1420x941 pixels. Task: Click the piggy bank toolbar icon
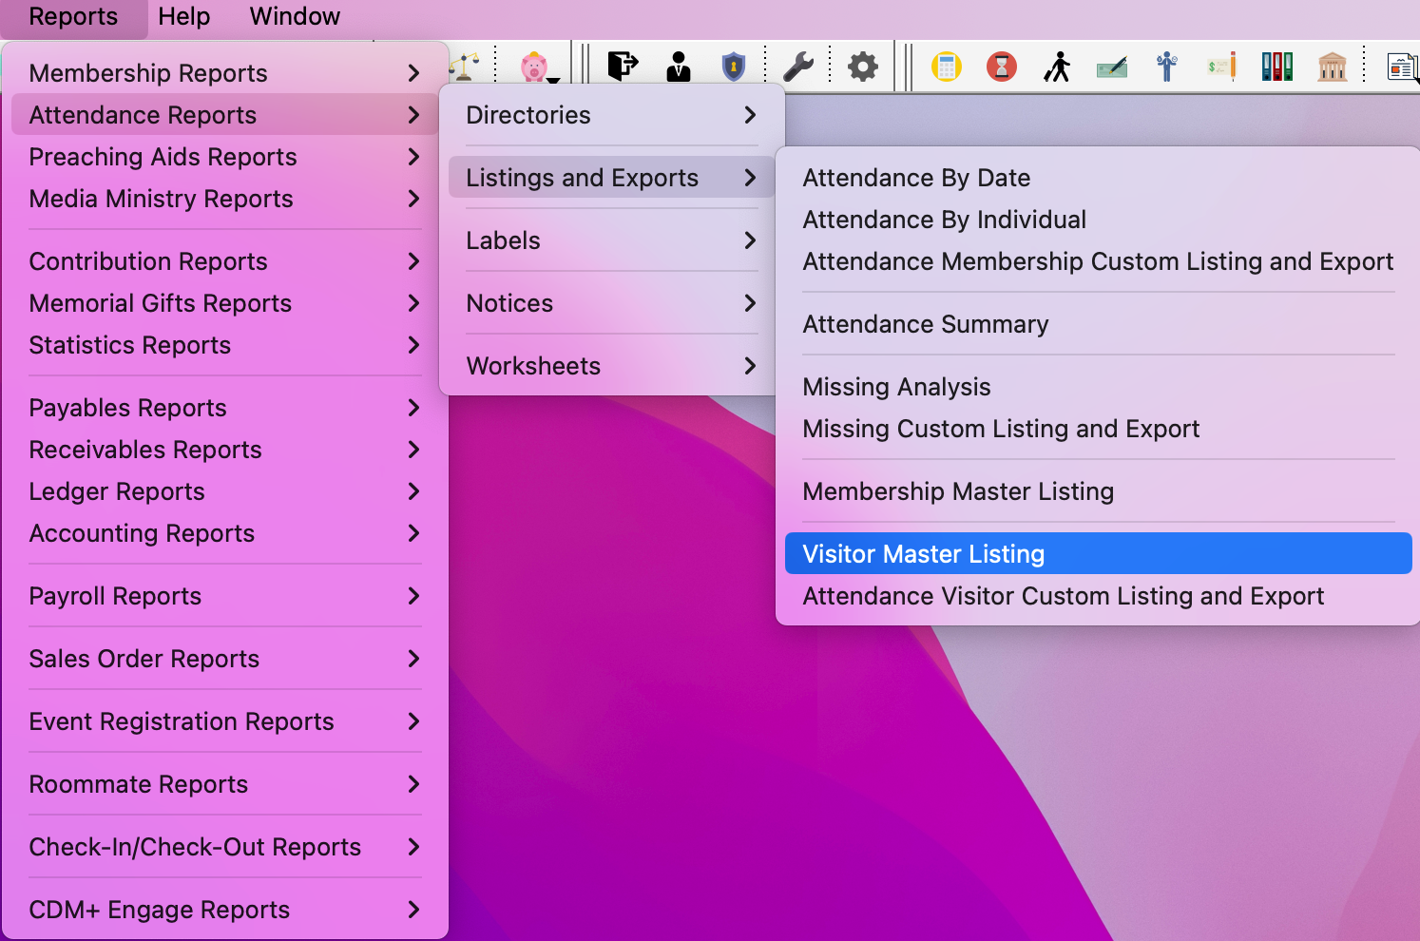pos(534,67)
